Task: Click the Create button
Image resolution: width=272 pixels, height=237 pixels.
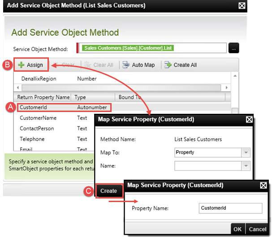Action: click(109, 191)
